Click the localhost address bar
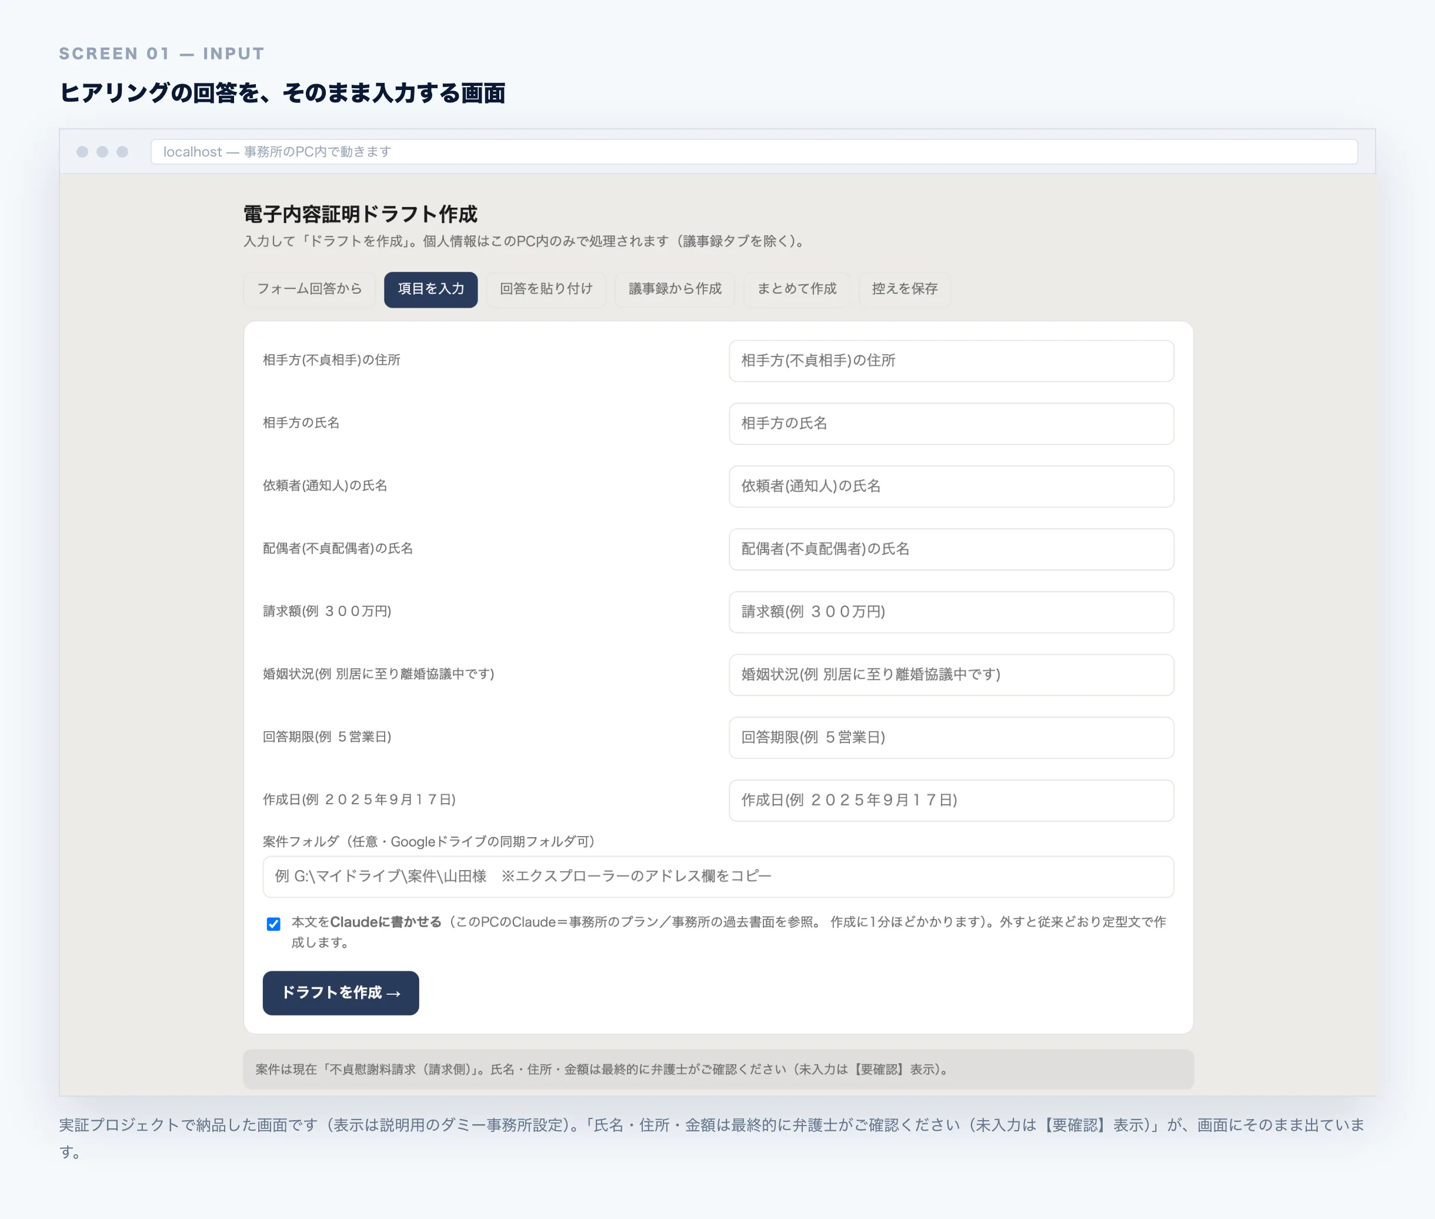1435x1219 pixels. point(754,152)
